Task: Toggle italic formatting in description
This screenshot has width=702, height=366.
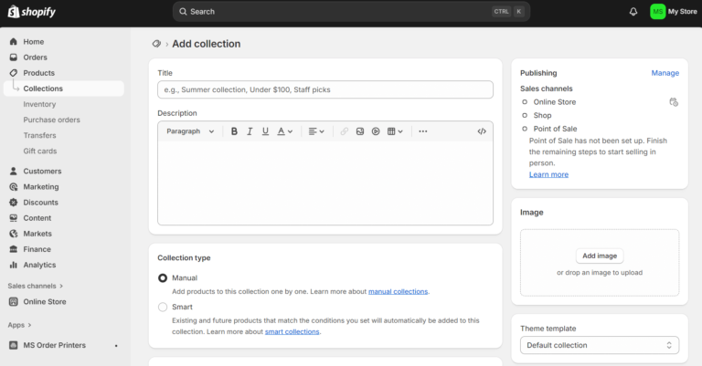Action: coord(250,131)
